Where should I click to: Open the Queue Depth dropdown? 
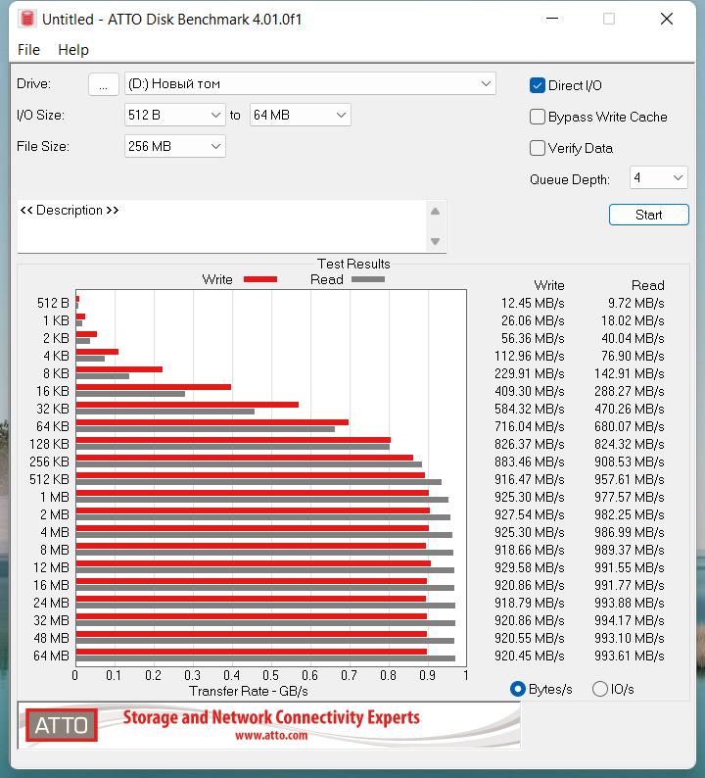[x=658, y=177]
